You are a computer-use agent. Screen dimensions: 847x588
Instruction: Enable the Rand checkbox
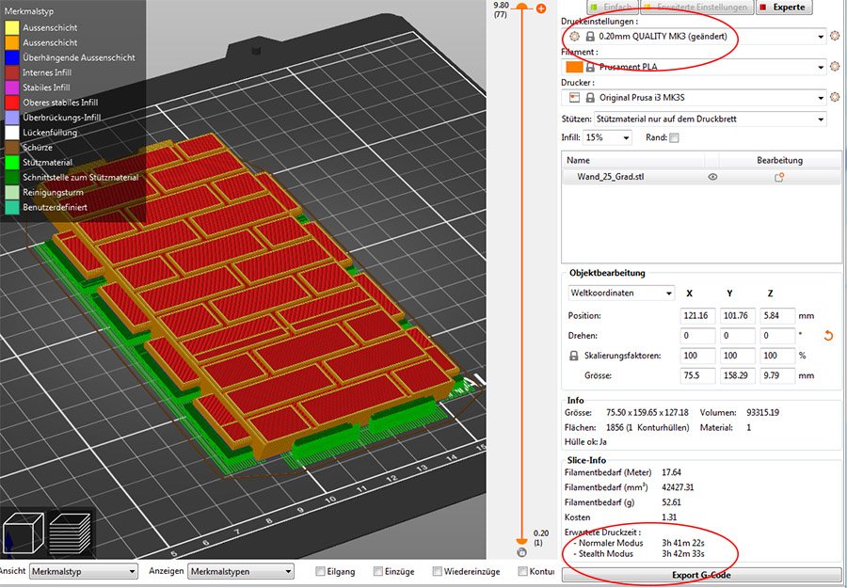click(674, 138)
